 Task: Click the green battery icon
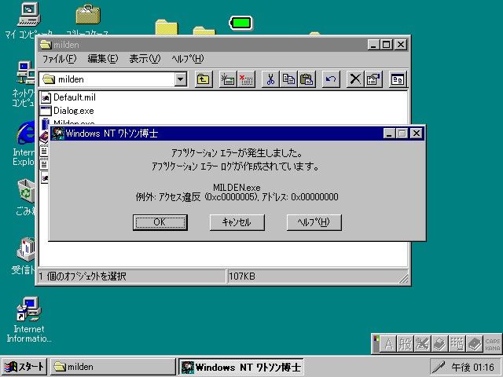click(x=241, y=23)
